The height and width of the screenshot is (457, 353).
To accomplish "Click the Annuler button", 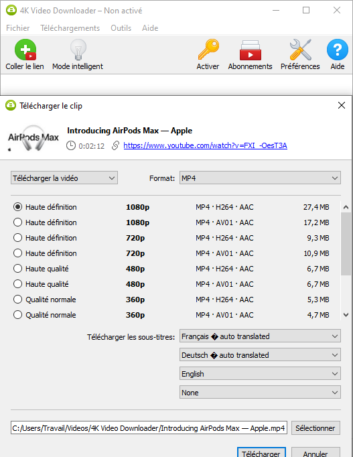I will click(315, 452).
